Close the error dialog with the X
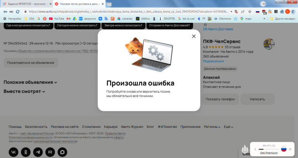This screenshot has width=298, height=158. 194,36
